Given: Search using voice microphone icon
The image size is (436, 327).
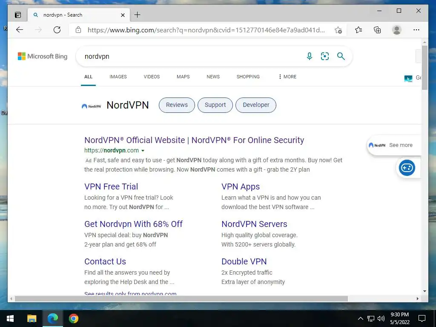Looking at the screenshot, I should coord(309,56).
